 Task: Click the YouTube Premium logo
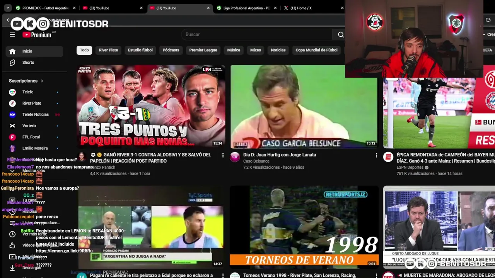click(37, 35)
